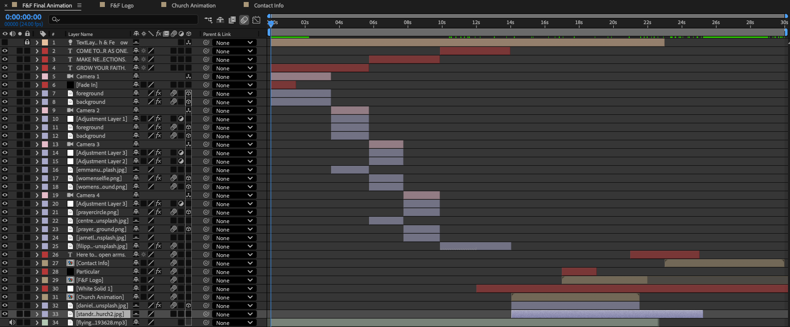Click the parent pick whip of Particular layer
The width and height of the screenshot is (790, 327).
tap(206, 272)
